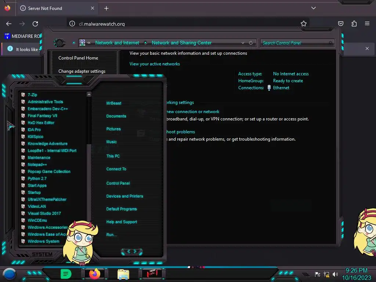Click the Firefox forward arrow
This screenshot has height=282, width=376.
[x=22, y=24]
